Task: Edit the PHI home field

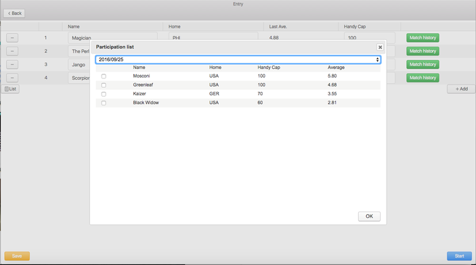Action: point(213,37)
